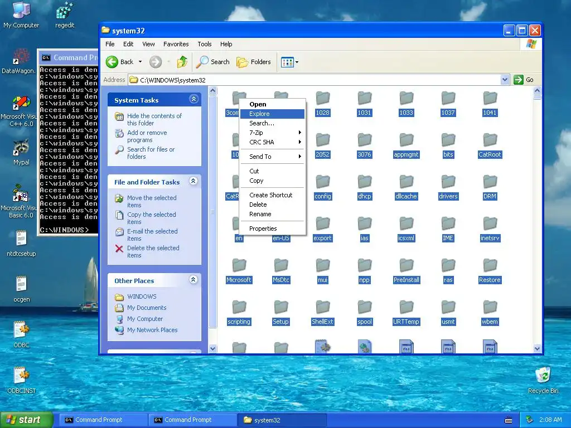Go back with the Back arrow
This screenshot has height=428, width=571.
pos(120,62)
